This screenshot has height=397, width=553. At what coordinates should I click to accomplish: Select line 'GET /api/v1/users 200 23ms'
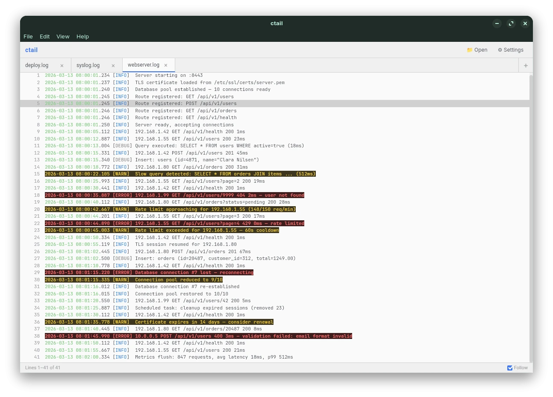(x=275, y=139)
